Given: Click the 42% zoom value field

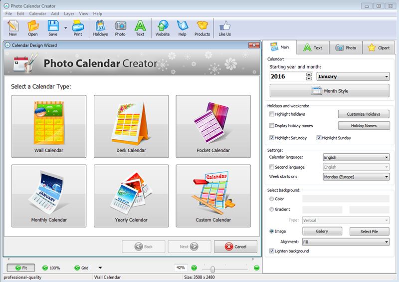Looking at the screenshot, I should pos(181,268).
